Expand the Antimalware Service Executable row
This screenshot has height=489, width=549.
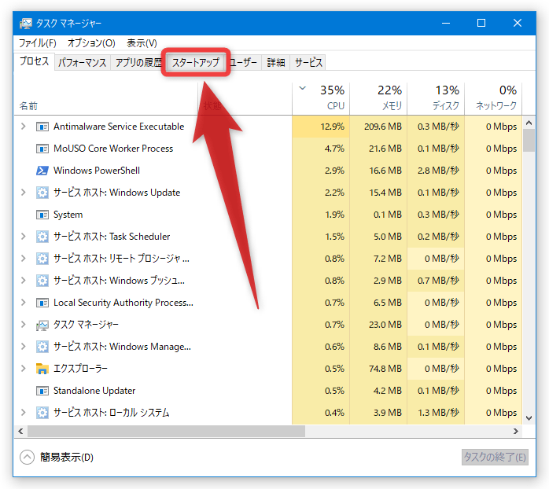point(23,126)
